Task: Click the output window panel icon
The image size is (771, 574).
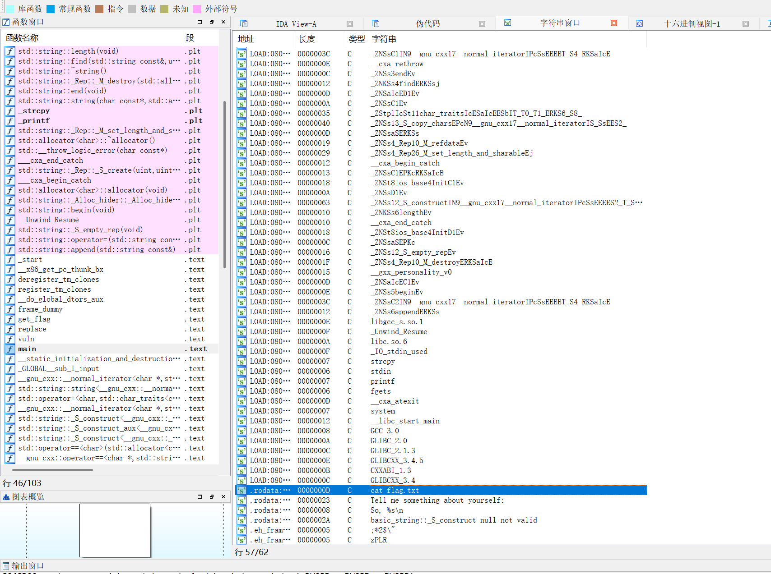Action: click(x=6, y=566)
